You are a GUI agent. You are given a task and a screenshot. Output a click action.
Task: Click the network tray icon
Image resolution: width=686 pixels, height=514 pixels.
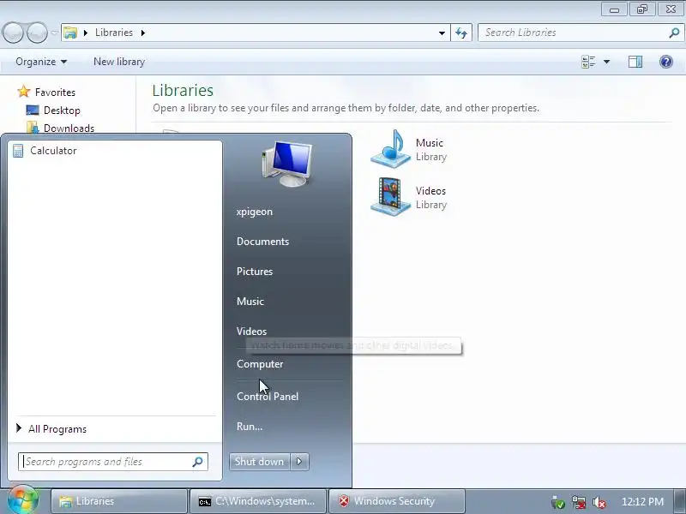579,503
